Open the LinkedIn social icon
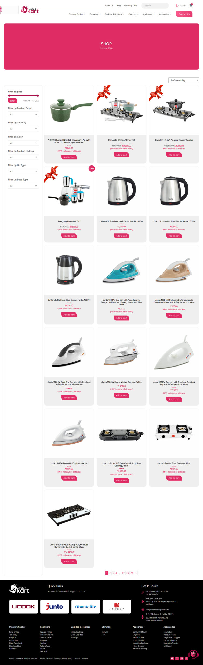Viewport: 203px width, 665px height. (x=182, y=658)
